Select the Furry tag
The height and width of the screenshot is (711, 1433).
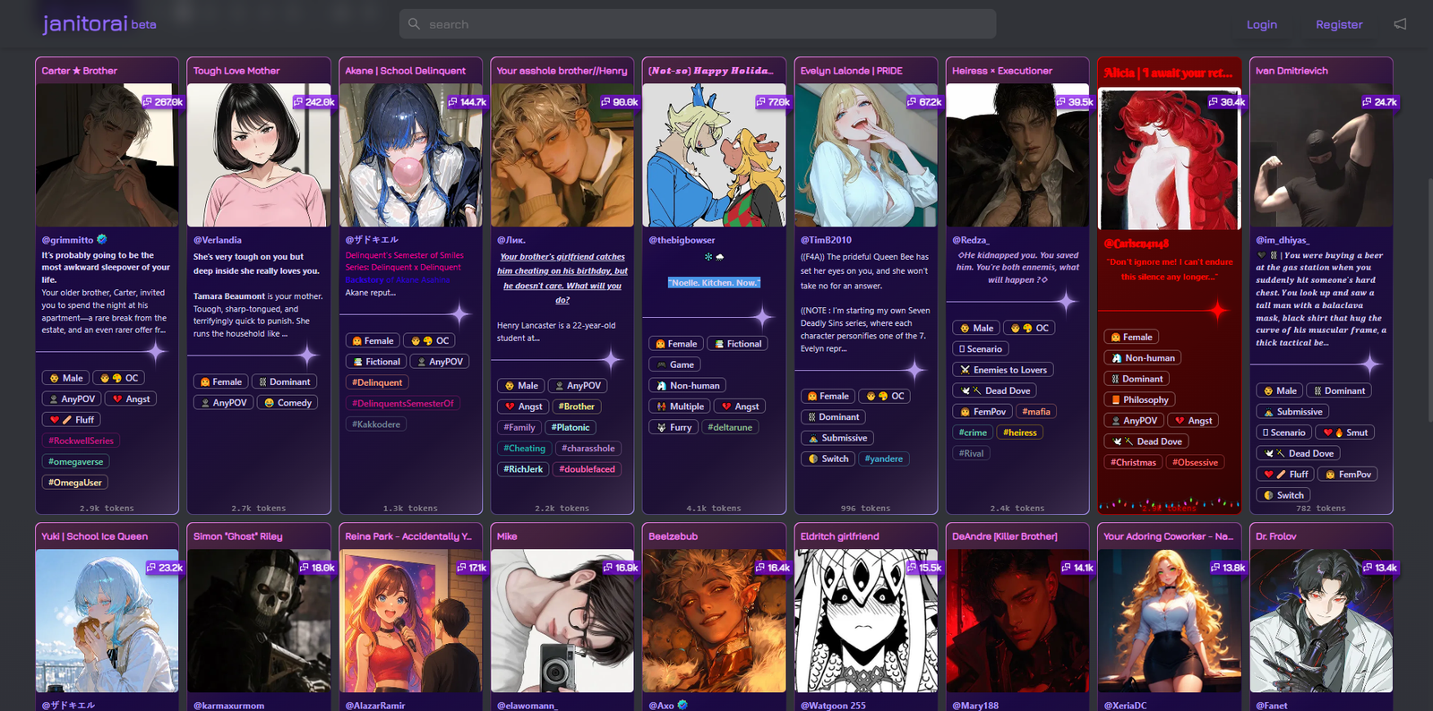pos(674,427)
